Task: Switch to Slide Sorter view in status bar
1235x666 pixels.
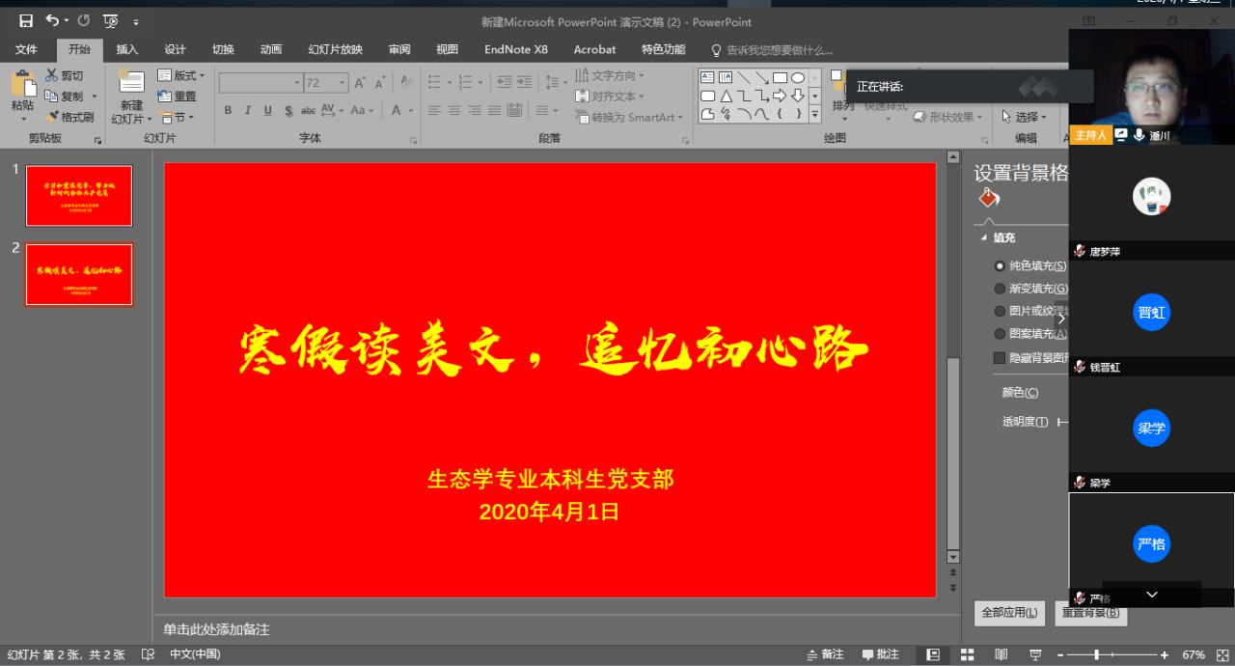Action: click(967, 654)
